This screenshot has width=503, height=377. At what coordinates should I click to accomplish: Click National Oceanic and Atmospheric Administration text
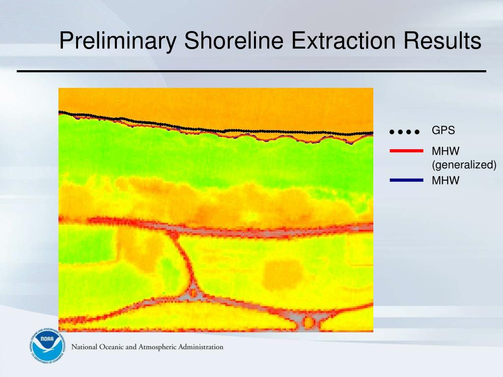[x=147, y=347]
